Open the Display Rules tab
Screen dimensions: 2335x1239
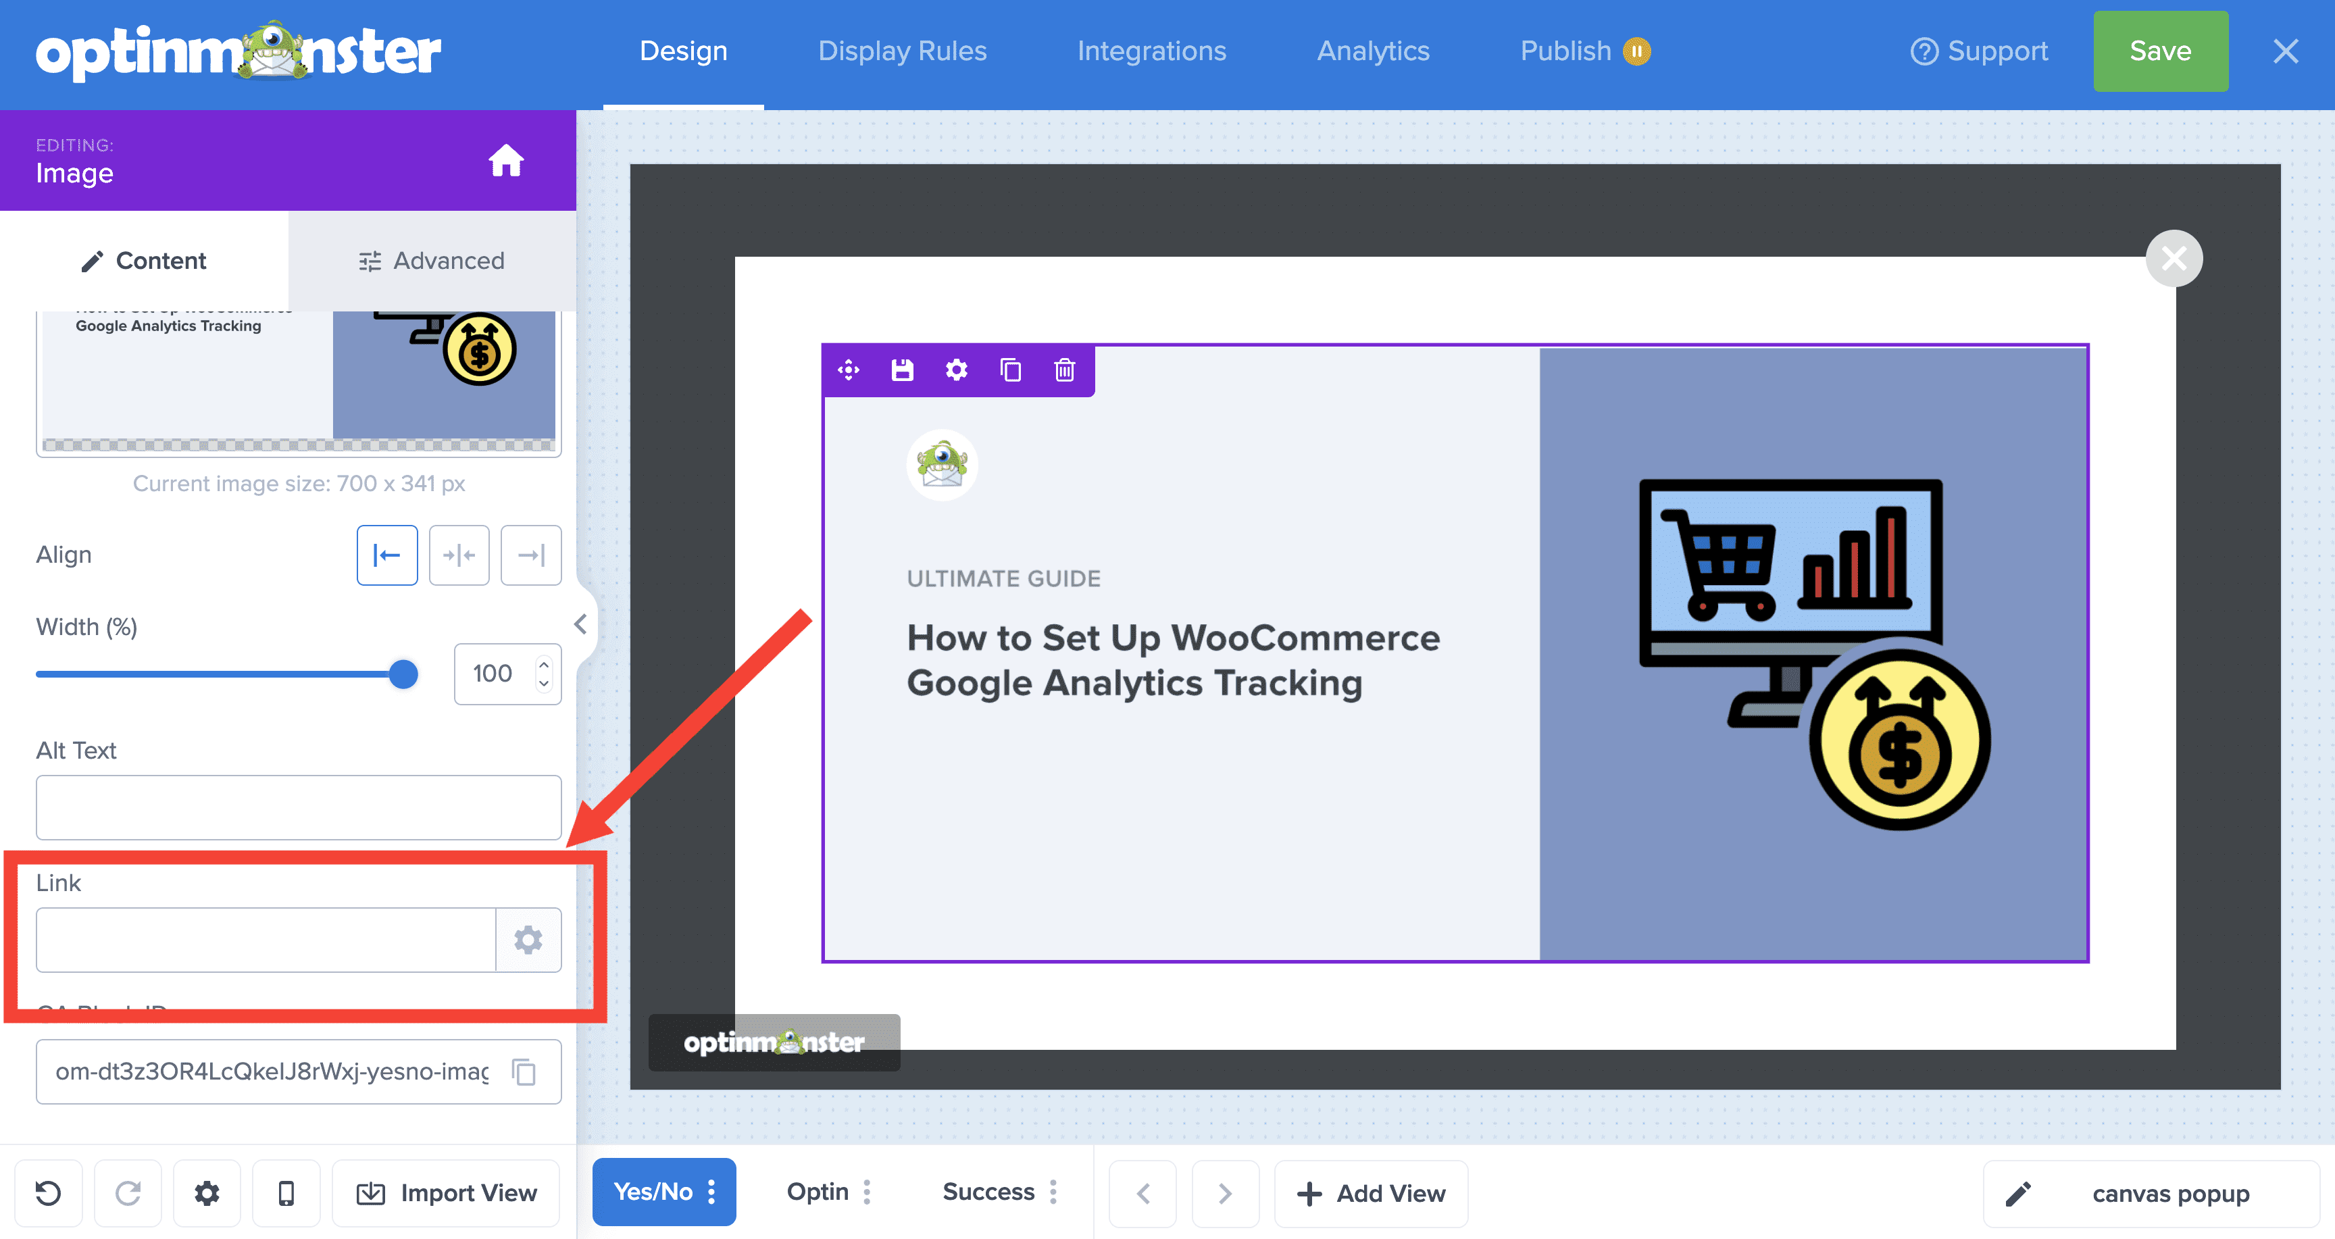coord(902,51)
